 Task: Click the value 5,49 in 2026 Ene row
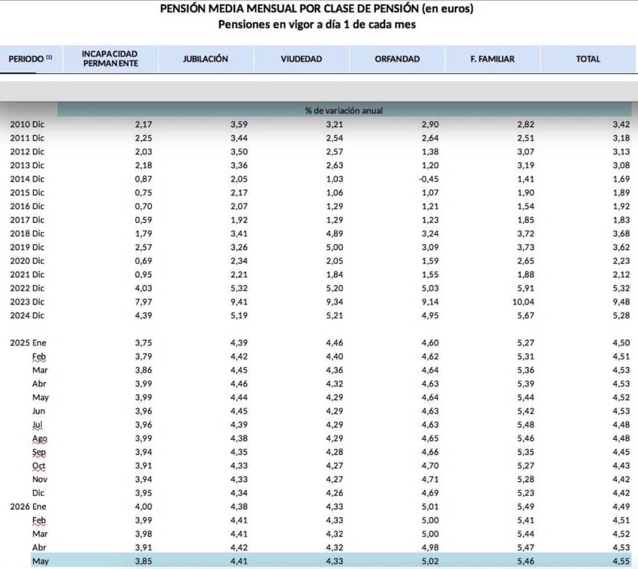pyautogui.click(x=525, y=507)
